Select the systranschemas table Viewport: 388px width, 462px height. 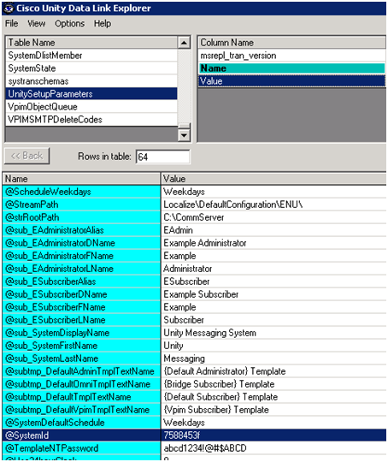click(91, 81)
